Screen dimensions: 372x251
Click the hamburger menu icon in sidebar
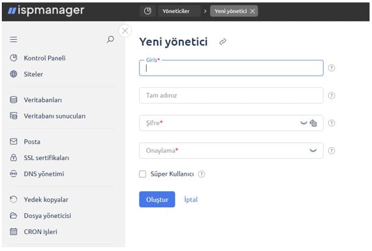13,39
